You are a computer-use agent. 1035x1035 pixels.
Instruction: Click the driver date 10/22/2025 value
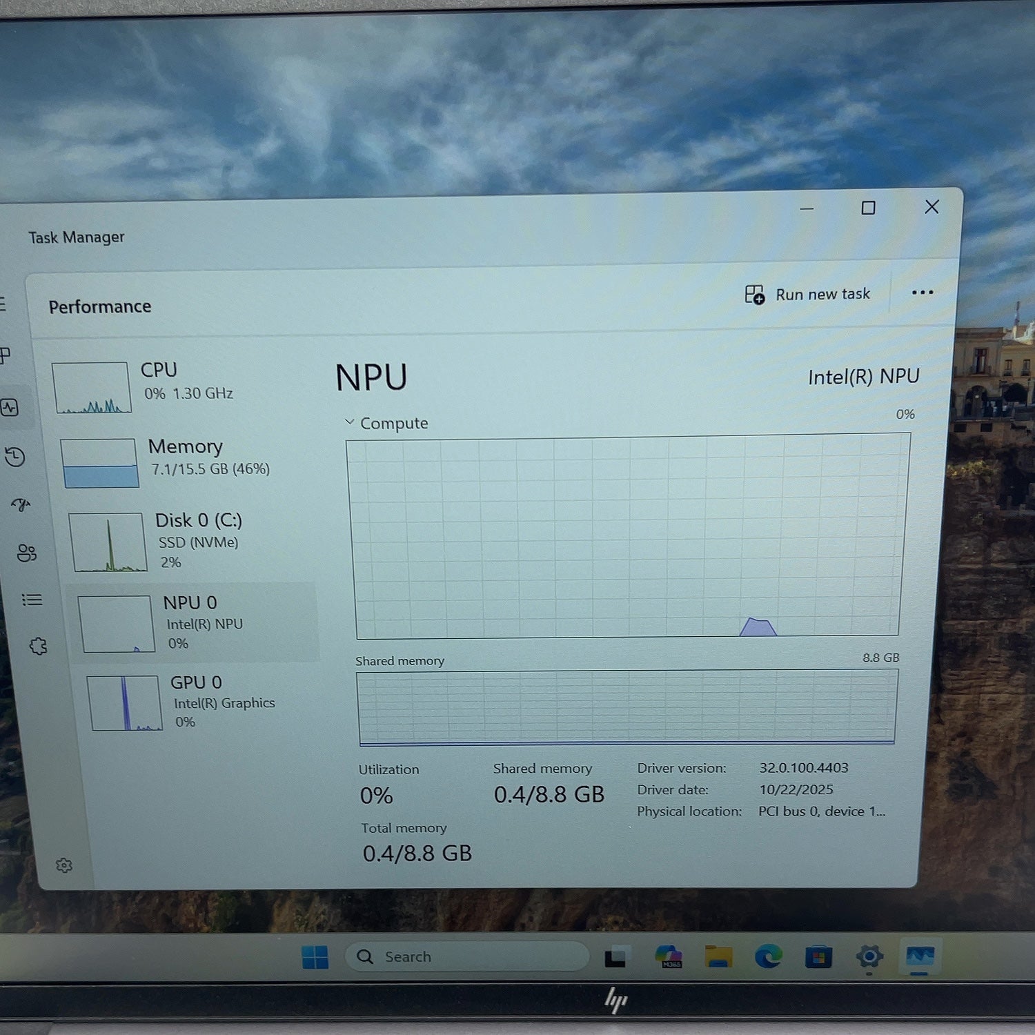point(796,789)
